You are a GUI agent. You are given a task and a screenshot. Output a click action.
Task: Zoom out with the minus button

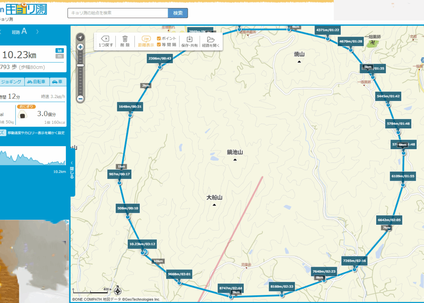click(x=80, y=99)
